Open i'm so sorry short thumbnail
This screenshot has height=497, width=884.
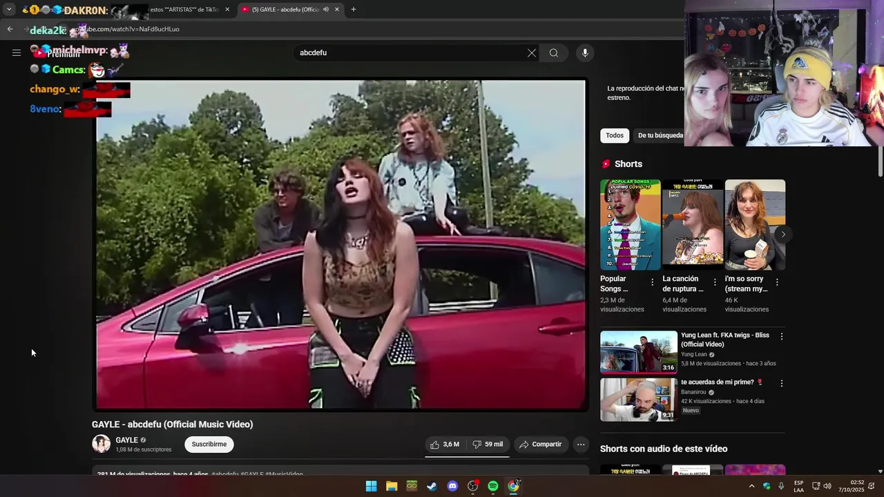[755, 224]
